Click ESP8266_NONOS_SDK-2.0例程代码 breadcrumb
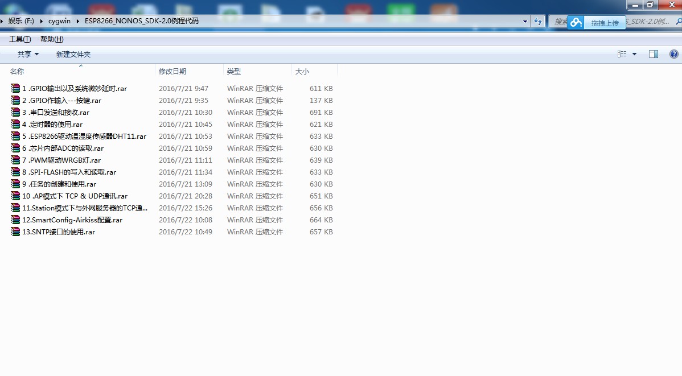 141,21
